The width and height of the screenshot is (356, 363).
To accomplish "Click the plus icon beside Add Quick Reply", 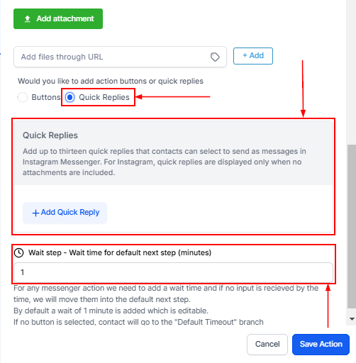I will (35, 213).
